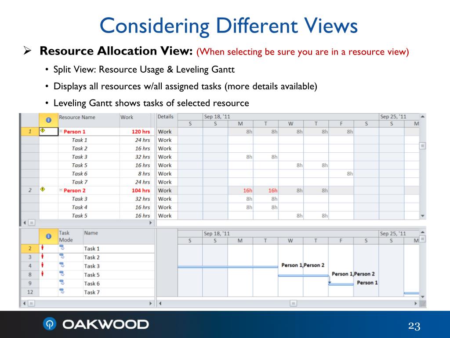Viewport: 450px width, 338px height.
Task: Select the Person 1 resource name cell
Action: [89, 132]
